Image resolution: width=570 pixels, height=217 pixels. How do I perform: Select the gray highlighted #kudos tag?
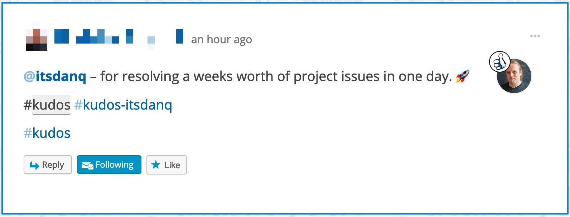[51, 105]
